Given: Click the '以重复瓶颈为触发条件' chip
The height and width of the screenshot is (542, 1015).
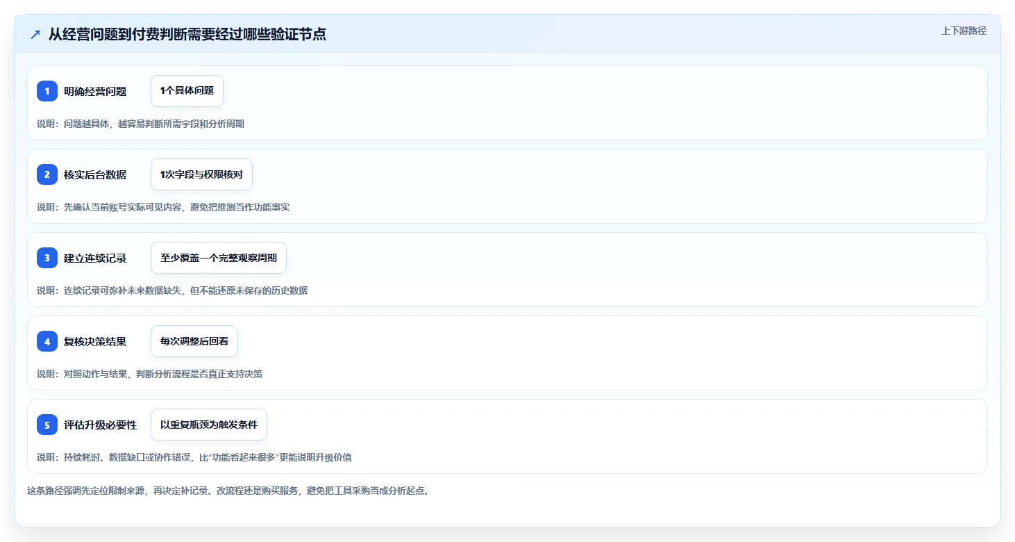Looking at the screenshot, I should click(209, 425).
